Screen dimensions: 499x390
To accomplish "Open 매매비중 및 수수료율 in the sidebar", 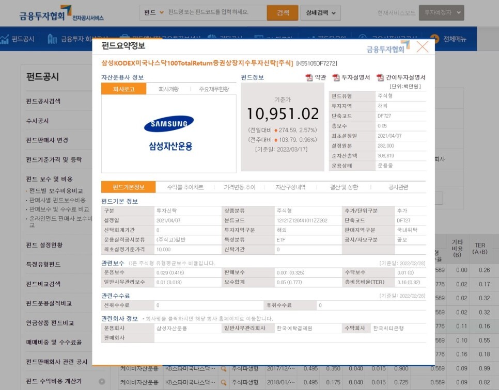I will [54, 343].
